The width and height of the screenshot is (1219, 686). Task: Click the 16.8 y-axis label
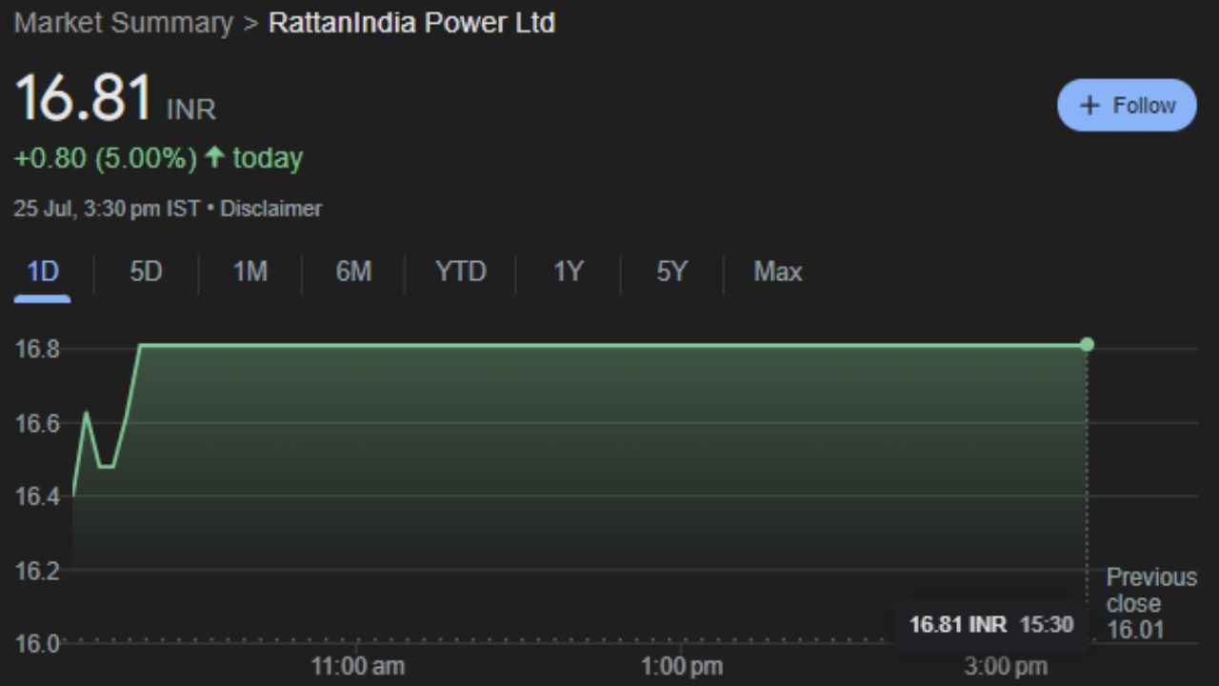pos(37,349)
